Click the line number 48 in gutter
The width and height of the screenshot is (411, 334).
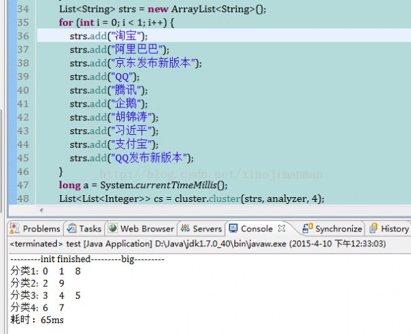[x=23, y=198]
